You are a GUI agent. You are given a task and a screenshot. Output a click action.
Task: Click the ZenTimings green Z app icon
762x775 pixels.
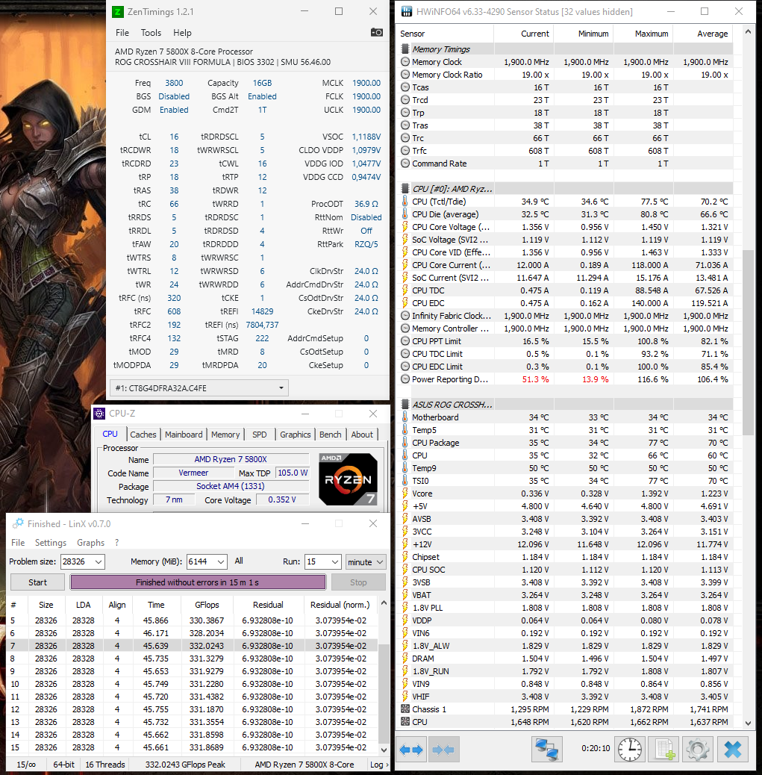(x=118, y=11)
